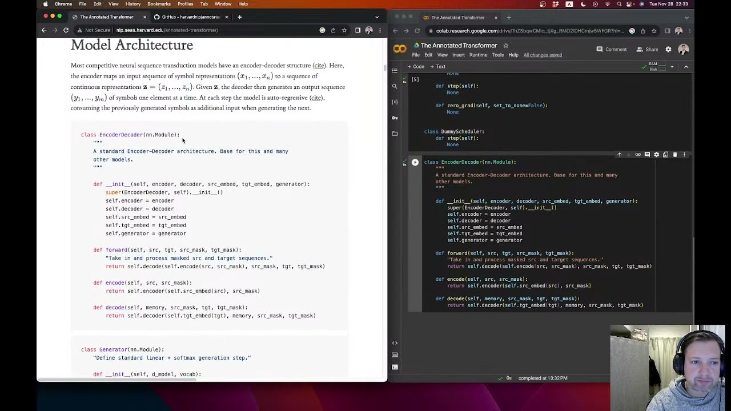
Task: Add comment to cell icon
Action: click(x=647, y=155)
